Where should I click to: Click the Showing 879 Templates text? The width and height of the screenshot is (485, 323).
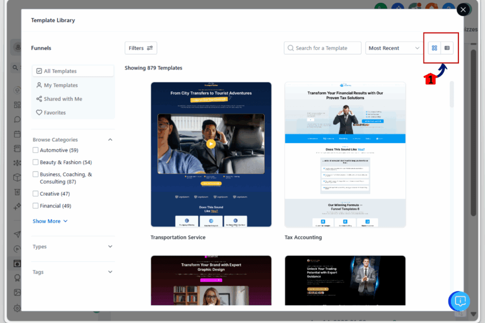[153, 68]
